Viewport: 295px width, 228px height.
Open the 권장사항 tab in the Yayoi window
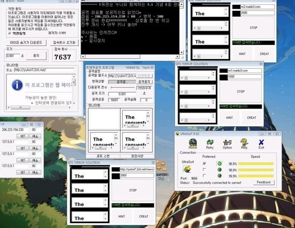point(137,156)
